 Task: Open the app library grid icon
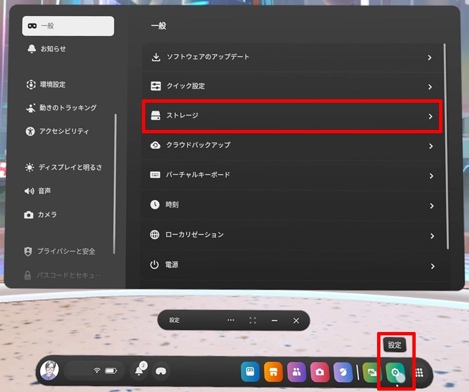pyautogui.click(x=419, y=373)
